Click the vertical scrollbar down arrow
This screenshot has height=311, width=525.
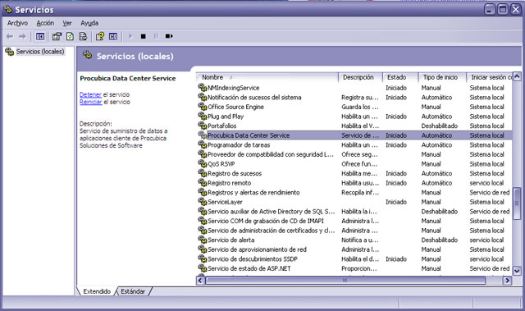[x=517, y=271]
